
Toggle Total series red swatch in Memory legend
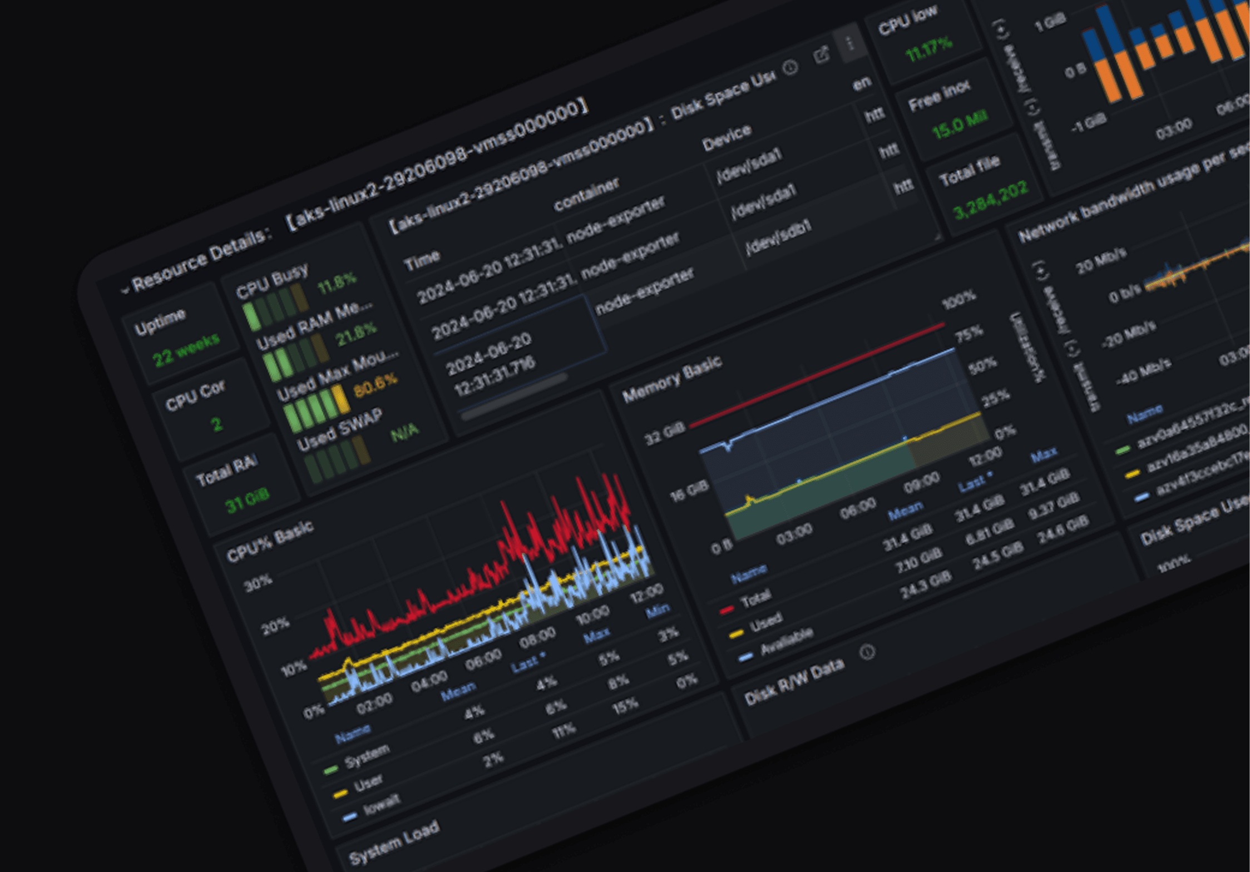pyautogui.click(x=727, y=610)
